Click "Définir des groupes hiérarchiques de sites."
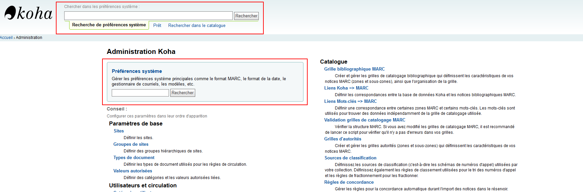Screen dimensions: 583x192 click(x=163, y=151)
